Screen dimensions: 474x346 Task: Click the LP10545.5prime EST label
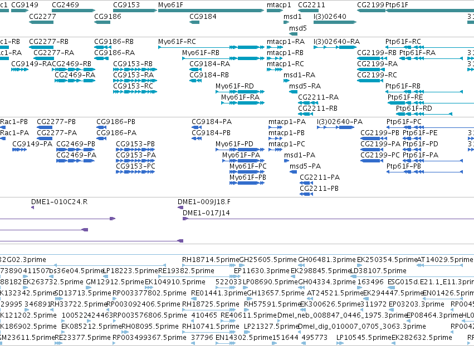coord(364,338)
